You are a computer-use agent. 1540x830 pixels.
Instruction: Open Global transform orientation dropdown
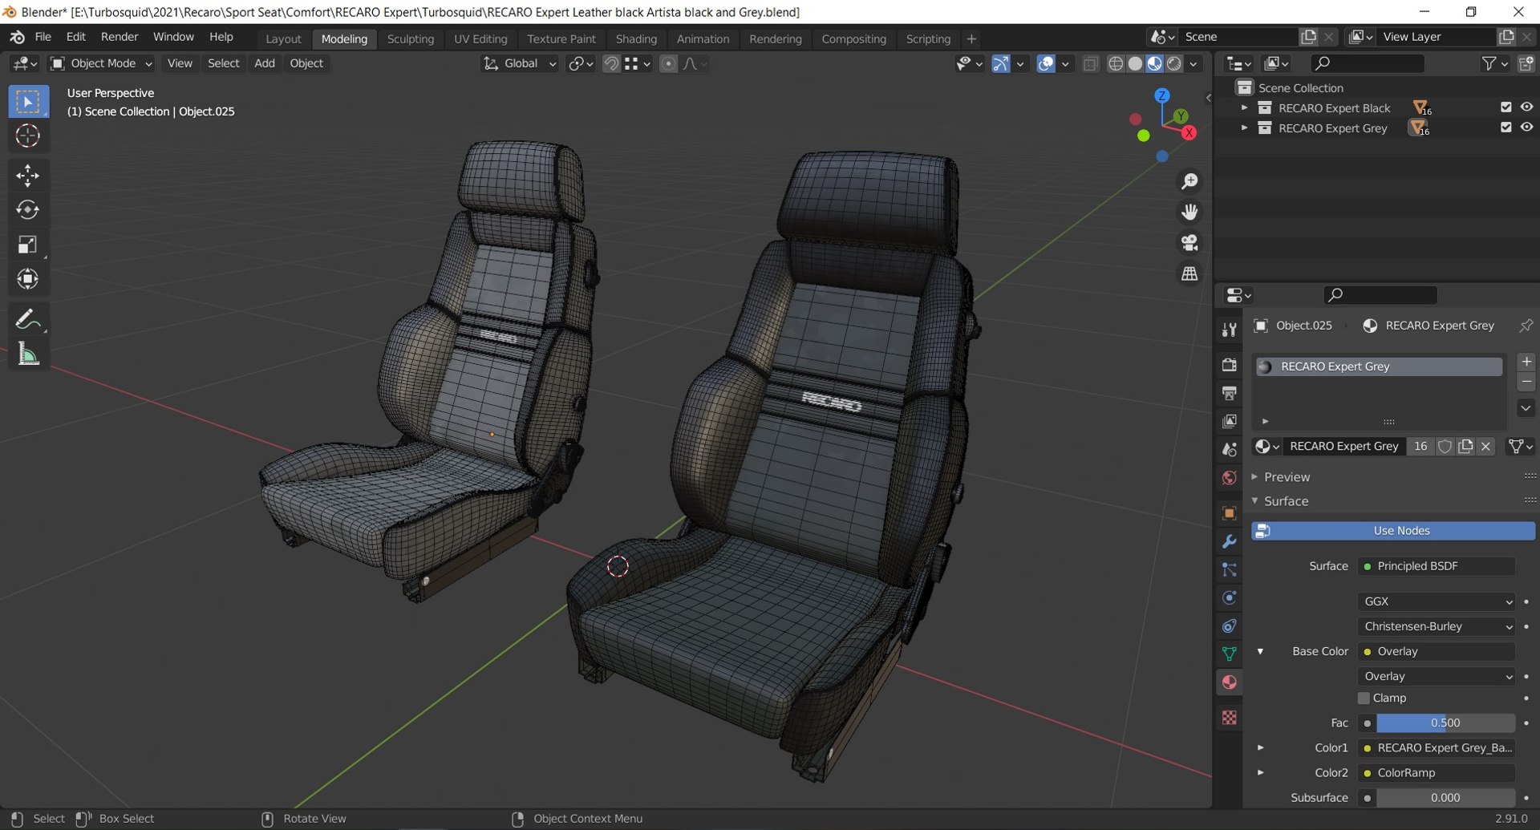tap(520, 63)
